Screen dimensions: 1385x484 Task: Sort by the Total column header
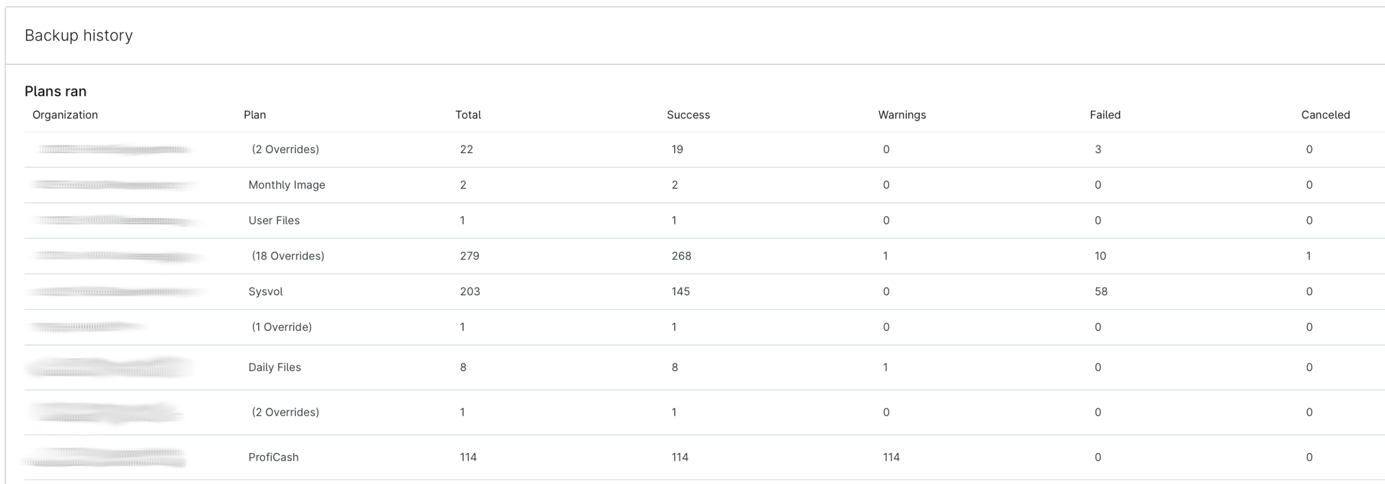pos(468,115)
